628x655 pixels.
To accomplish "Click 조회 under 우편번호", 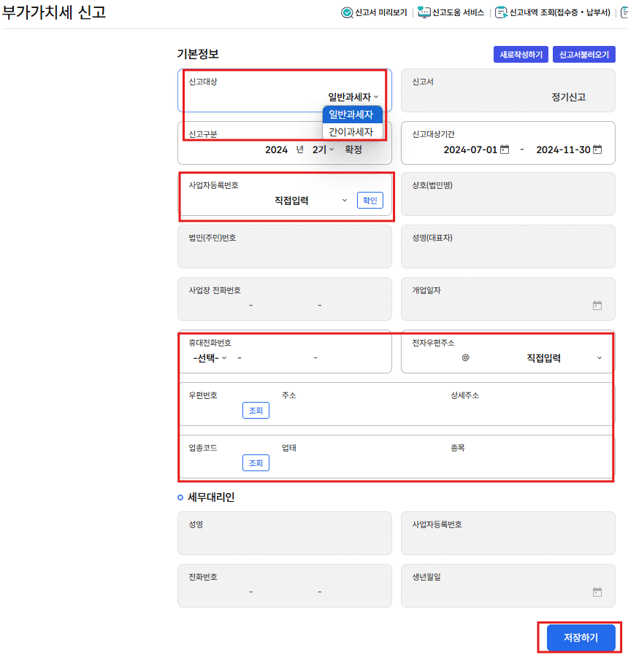I will (x=256, y=410).
